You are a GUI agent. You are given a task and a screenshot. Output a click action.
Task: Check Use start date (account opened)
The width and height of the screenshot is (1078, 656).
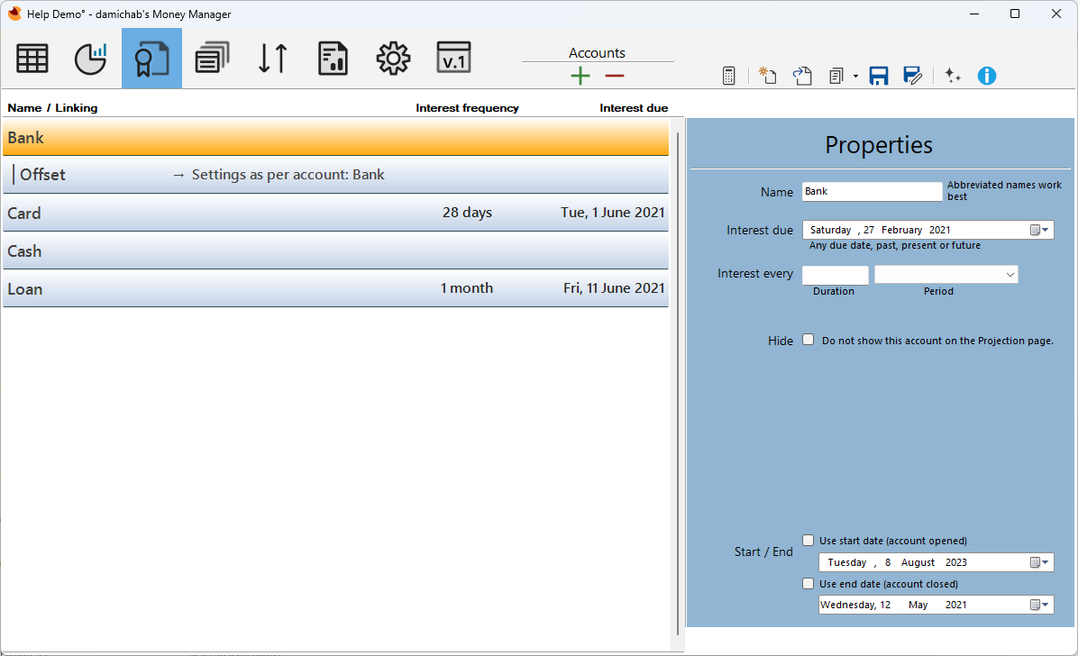(808, 541)
